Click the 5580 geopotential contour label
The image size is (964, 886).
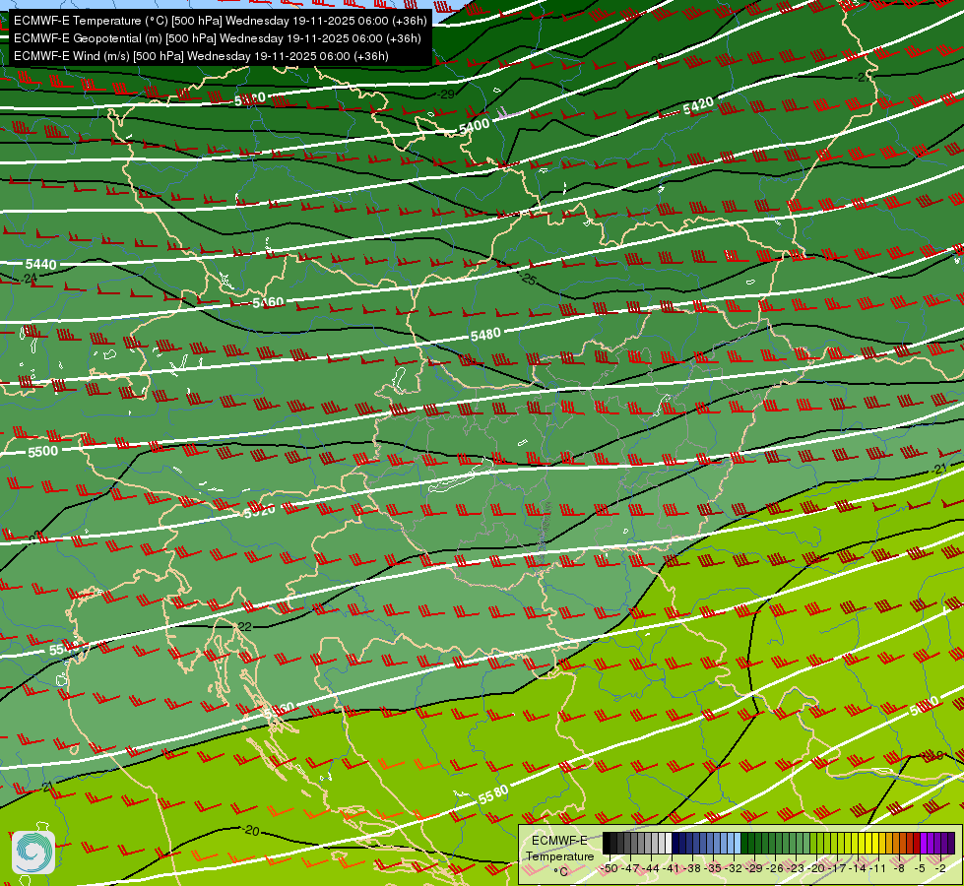click(493, 794)
